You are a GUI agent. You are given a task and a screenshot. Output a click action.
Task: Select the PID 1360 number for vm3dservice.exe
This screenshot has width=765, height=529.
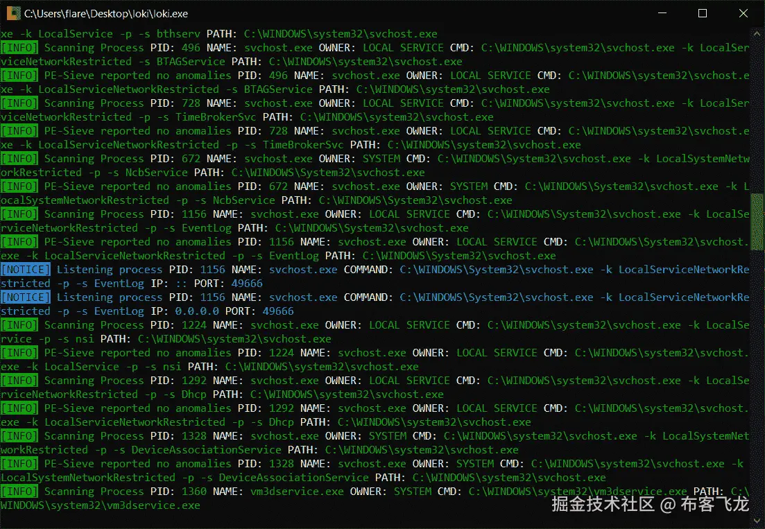click(x=194, y=491)
